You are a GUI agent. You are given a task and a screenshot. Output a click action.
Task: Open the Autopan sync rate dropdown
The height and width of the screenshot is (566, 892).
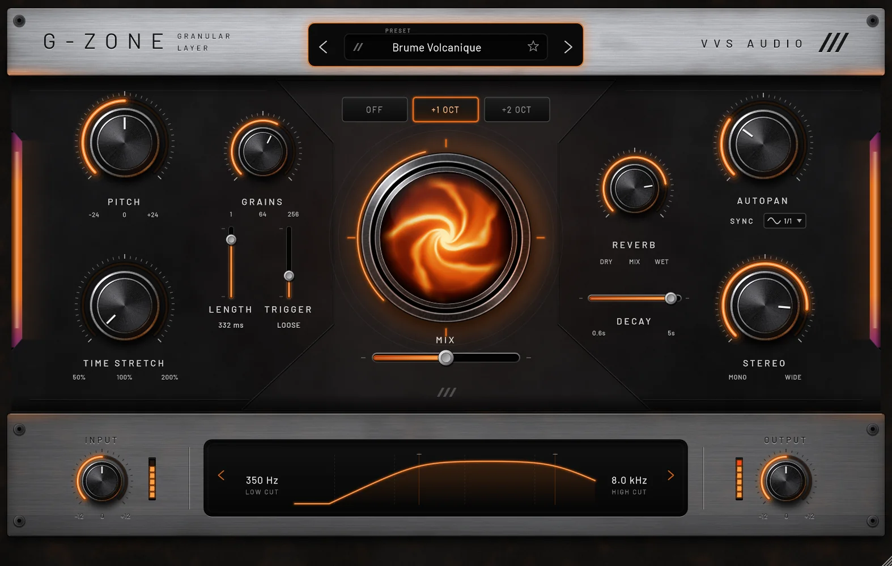coord(785,221)
